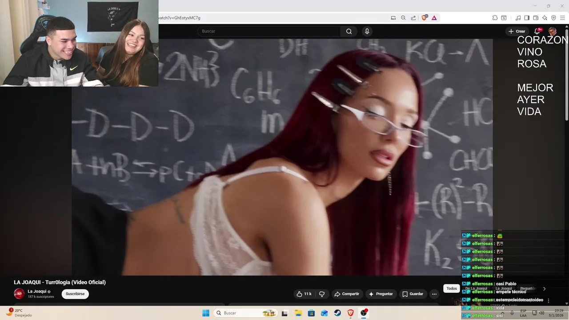
Task: Open the Brave VPN shield icon
Action: coord(553,18)
